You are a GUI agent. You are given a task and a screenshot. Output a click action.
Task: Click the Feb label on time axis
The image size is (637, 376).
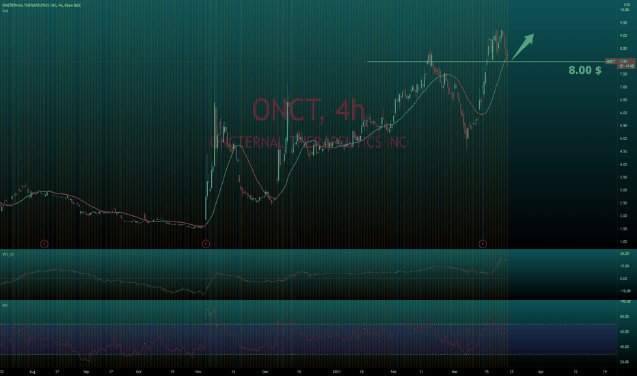point(393,371)
